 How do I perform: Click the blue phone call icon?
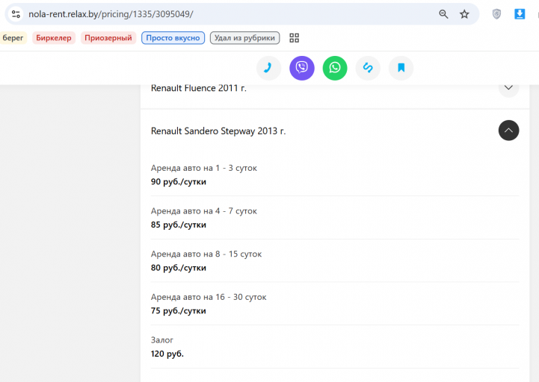tap(268, 68)
